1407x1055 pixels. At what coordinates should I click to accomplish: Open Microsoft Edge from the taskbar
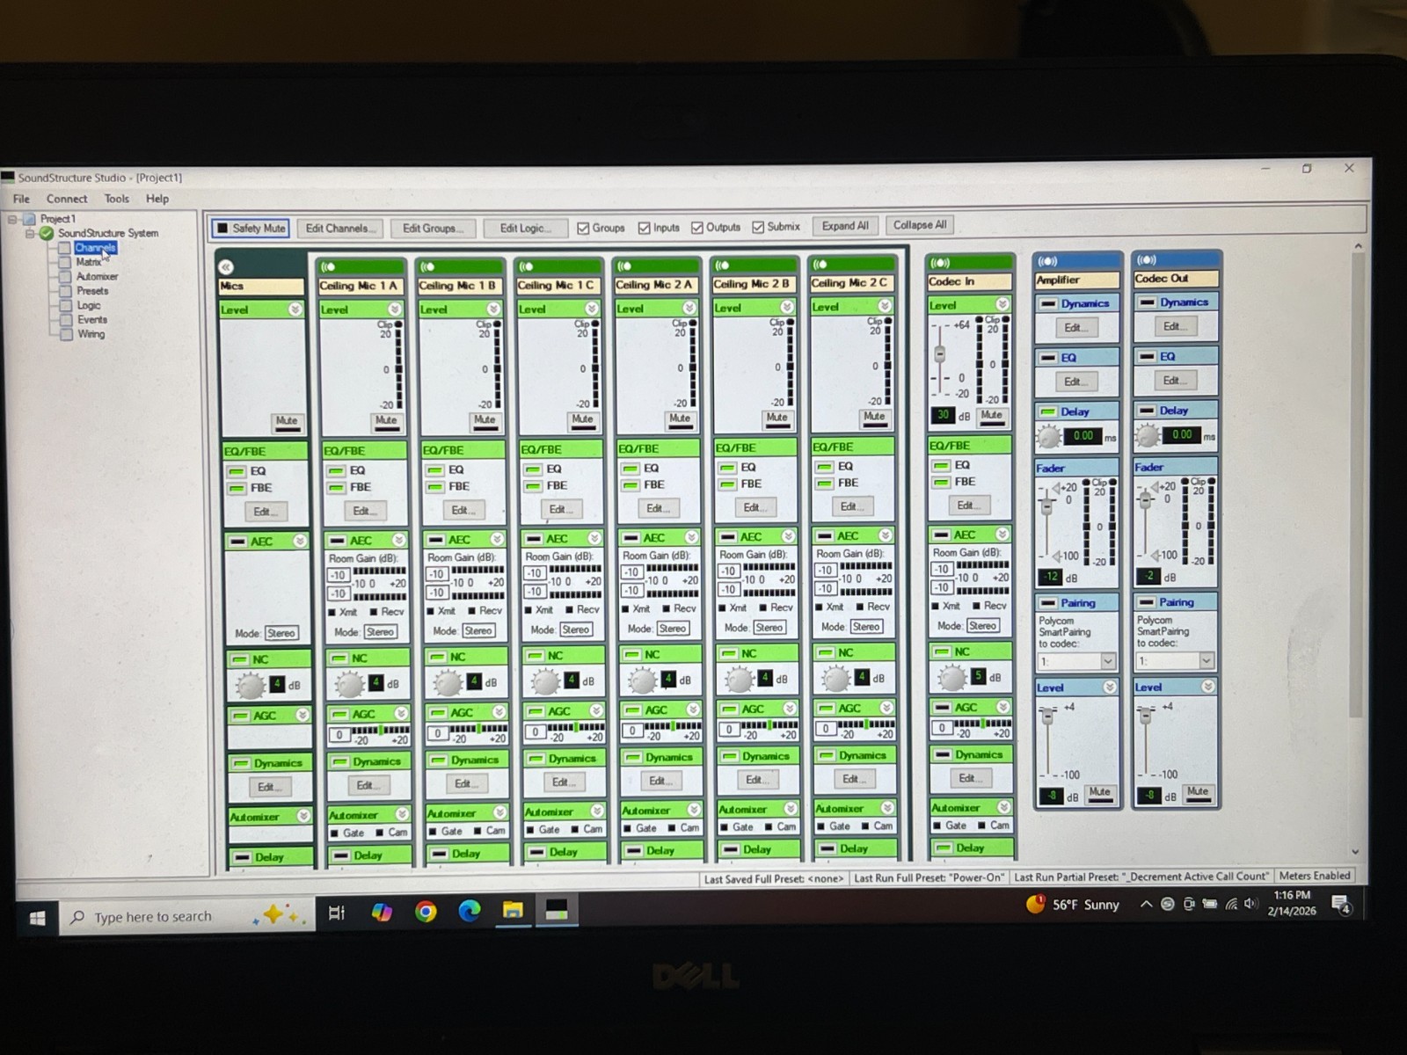point(469,911)
